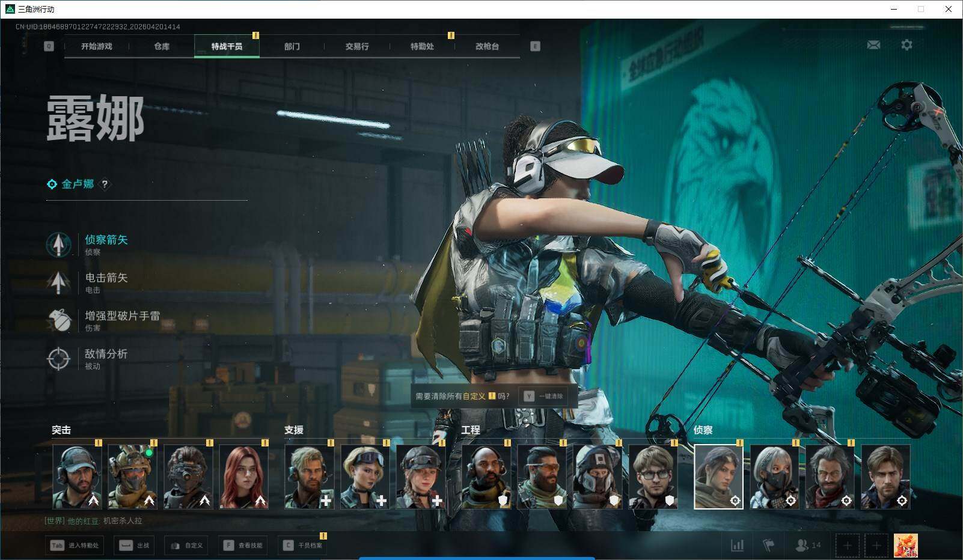This screenshot has width=963, height=560.
Task: Select the 特战干员 tab
Action: click(x=227, y=46)
